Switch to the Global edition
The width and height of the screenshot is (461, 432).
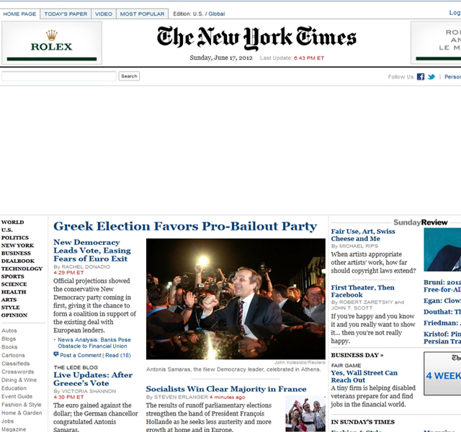pyautogui.click(x=217, y=14)
